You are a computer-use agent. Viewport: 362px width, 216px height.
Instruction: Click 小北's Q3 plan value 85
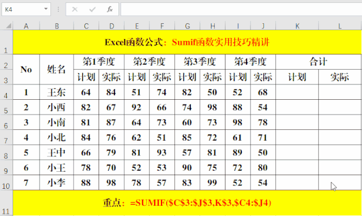tap(188, 137)
